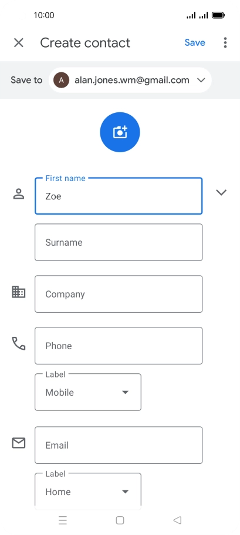Viewport: 240px width, 535px height.
Task: Select the Phone input field
Action: click(x=119, y=346)
